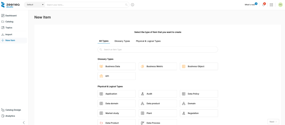
Task: Switch to Glossary Types tab
Action: point(122,41)
